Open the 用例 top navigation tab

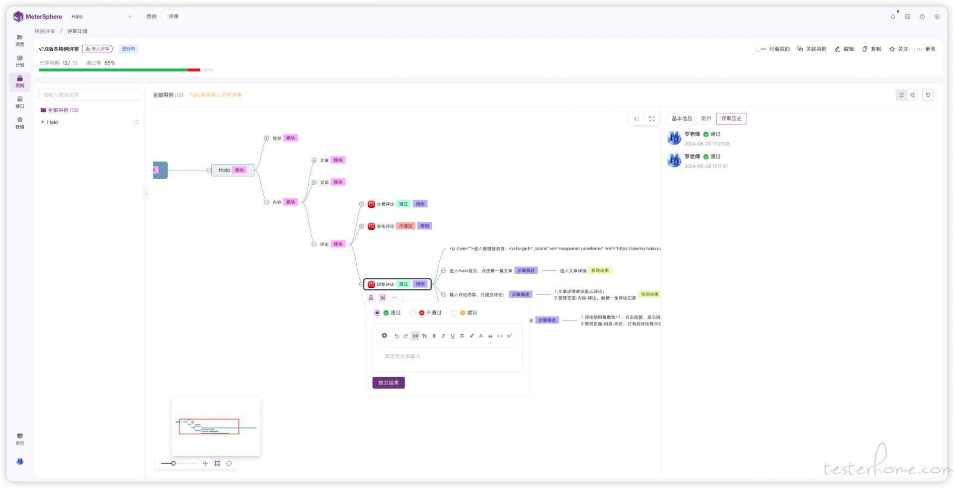[x=152, y=17]
